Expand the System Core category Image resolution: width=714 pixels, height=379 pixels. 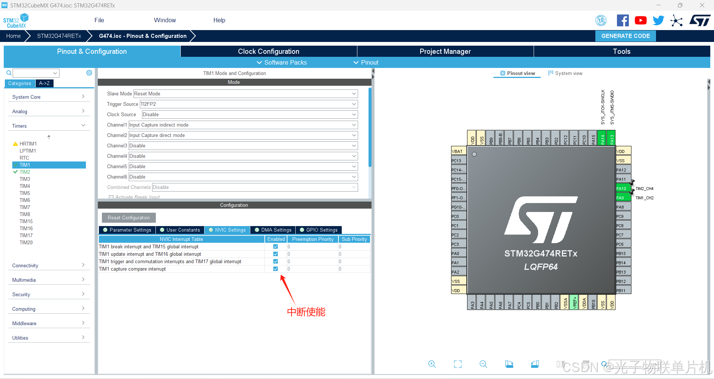pyautogui.click(x=49, y=97)
